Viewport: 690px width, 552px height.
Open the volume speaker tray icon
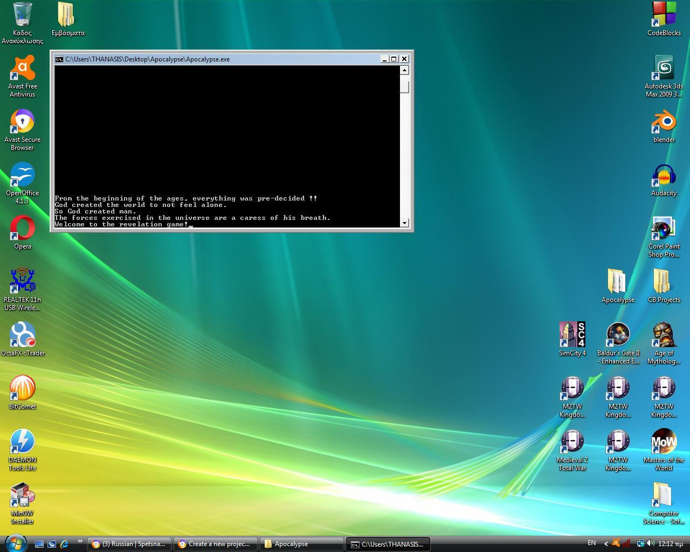[x=651, y=543]
